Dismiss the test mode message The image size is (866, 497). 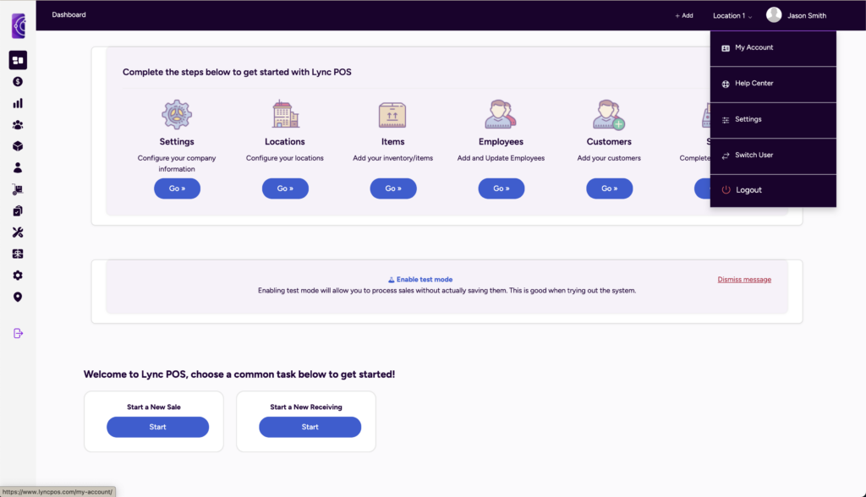pos(744,280)
